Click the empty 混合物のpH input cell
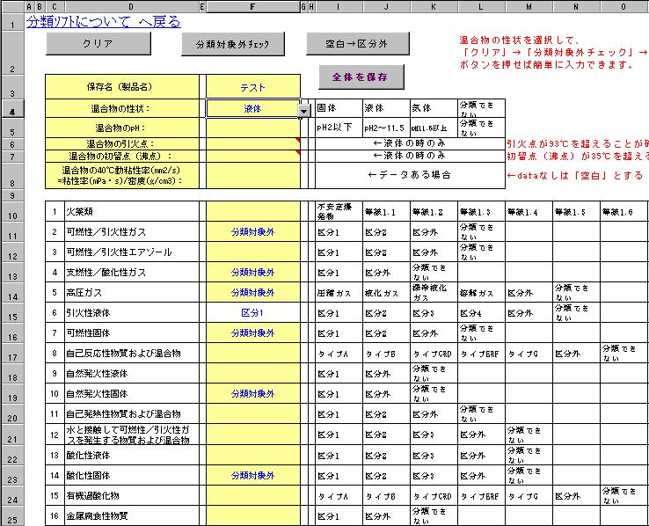 (253, 128)
